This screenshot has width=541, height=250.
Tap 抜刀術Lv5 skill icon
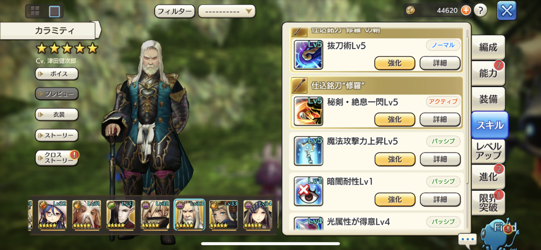[308, 55]
